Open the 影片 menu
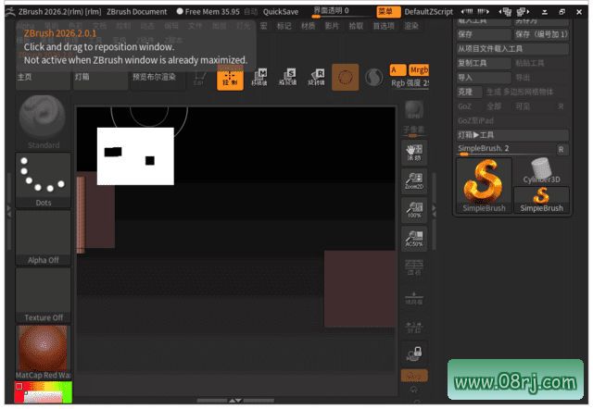Screen dimensions: 593x409 pyautogui.click(x=332, y=26)
